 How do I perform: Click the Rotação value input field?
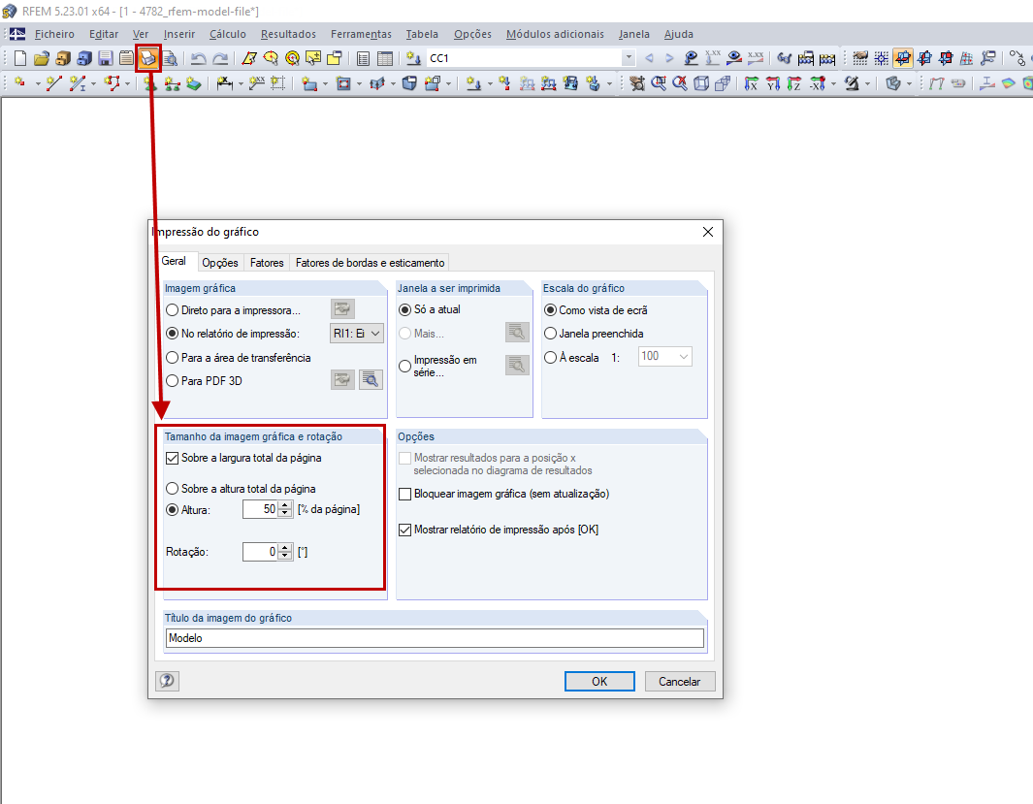point(260,552)
